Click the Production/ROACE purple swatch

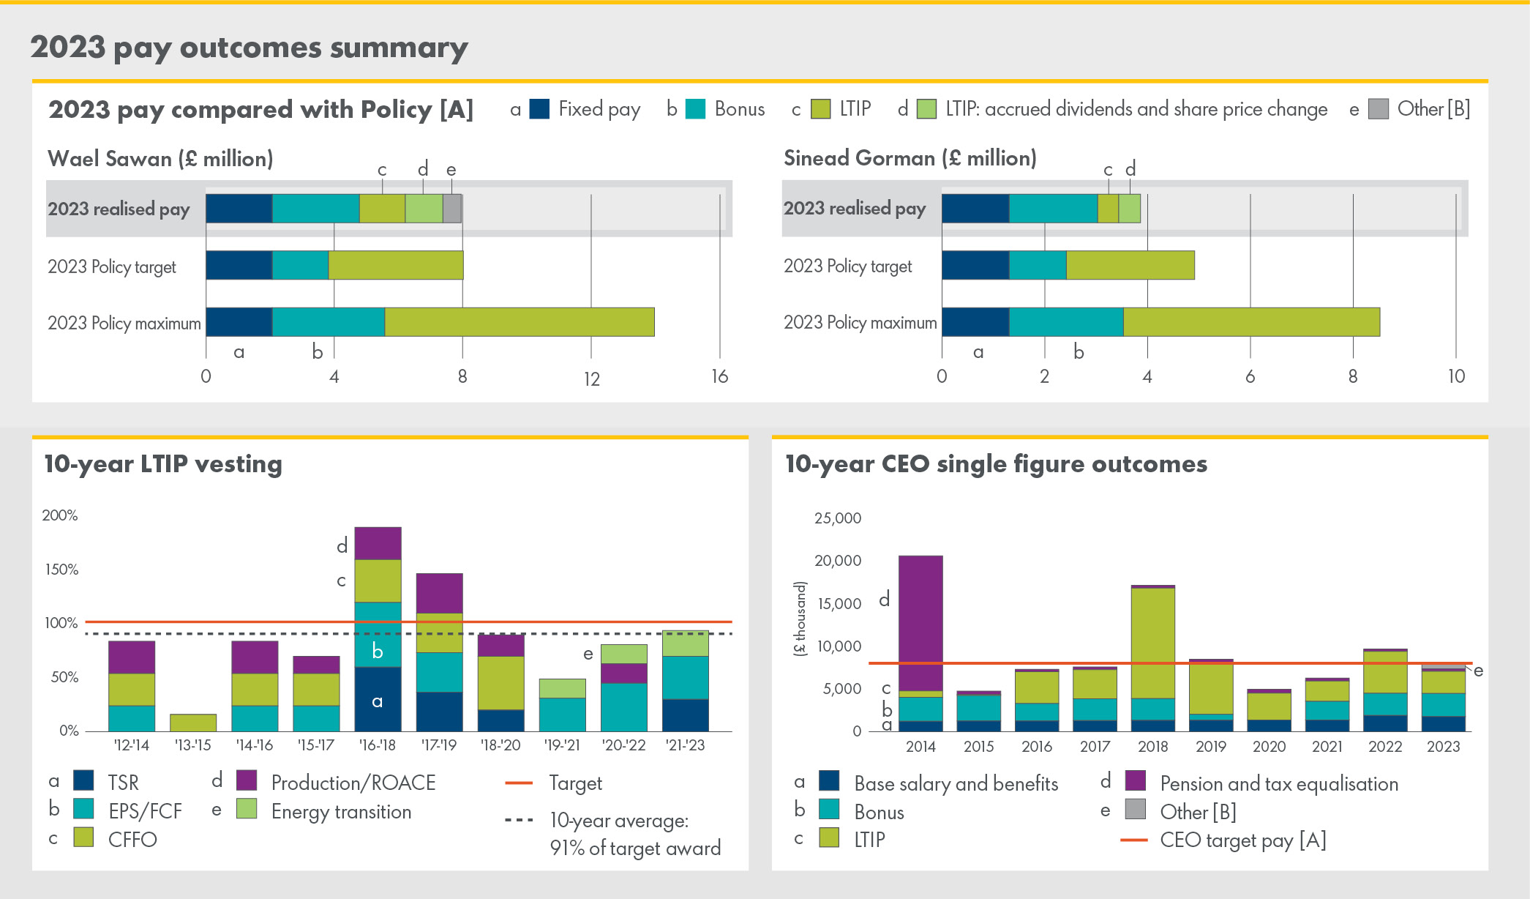tap(247, 780)
